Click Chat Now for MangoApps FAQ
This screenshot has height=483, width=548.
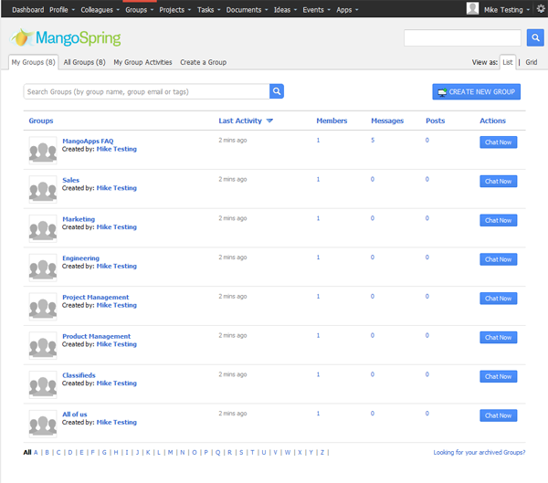point(498,142)
